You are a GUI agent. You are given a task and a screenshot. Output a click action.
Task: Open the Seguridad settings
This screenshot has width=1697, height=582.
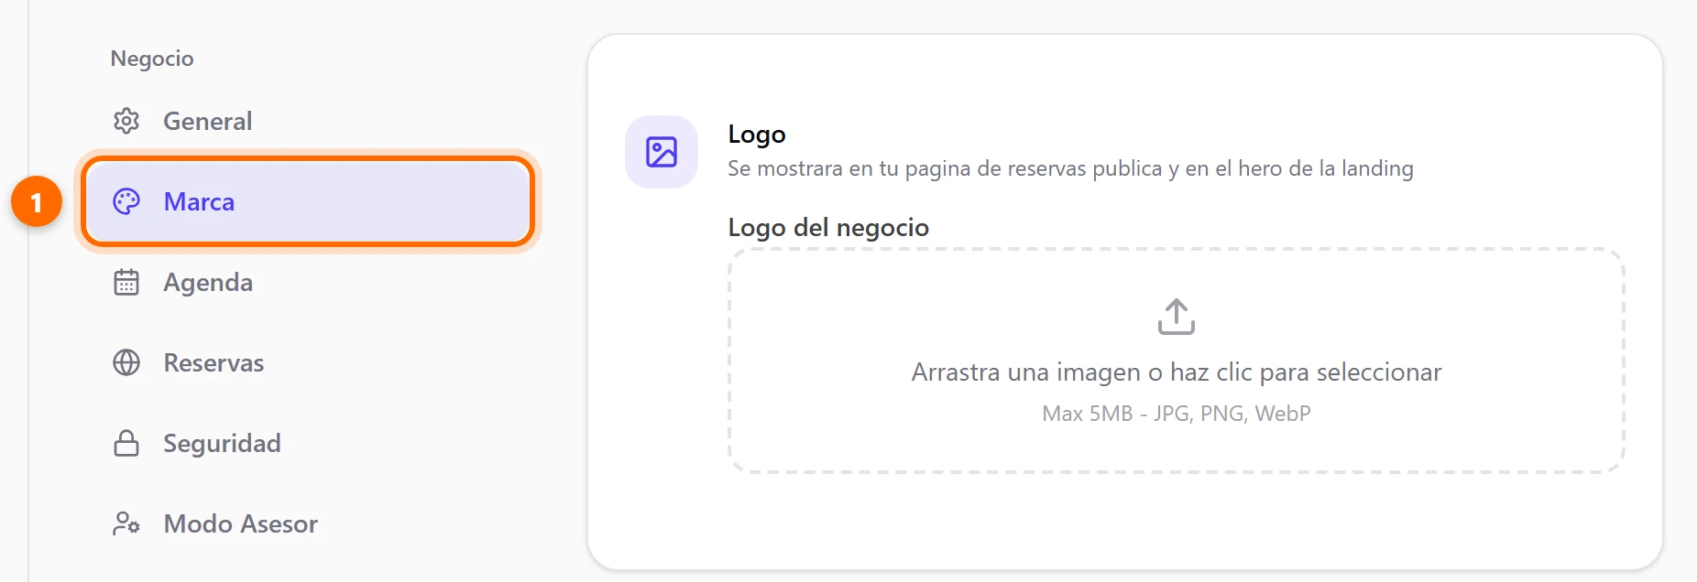click(308, 443)
